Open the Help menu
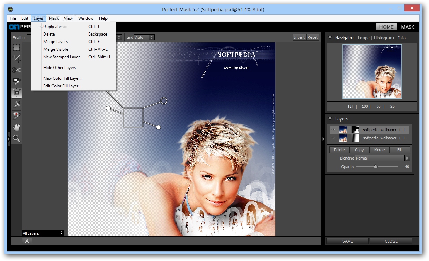Viewport: 429px width, 261px height. (103, 18)
